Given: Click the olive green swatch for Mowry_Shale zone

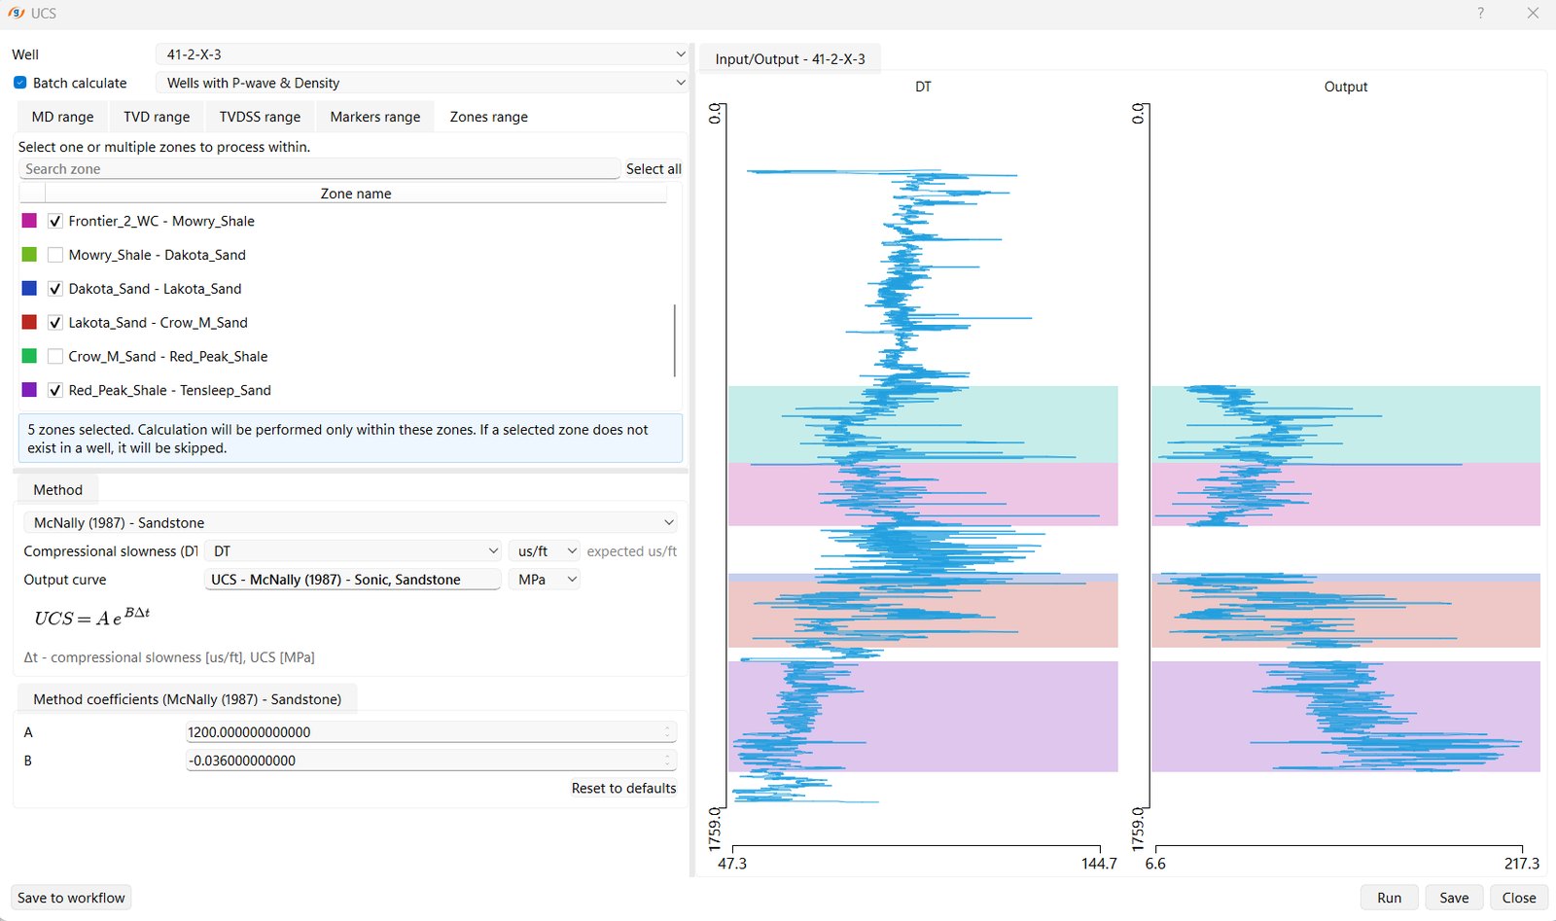Looking at the screenshot, I should 29,255.
